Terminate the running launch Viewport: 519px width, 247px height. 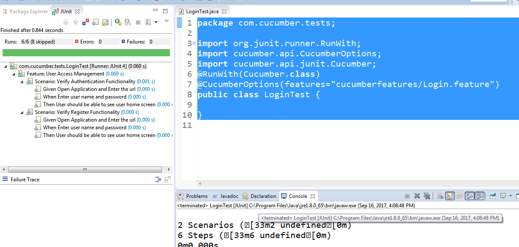tap(407, 195)
